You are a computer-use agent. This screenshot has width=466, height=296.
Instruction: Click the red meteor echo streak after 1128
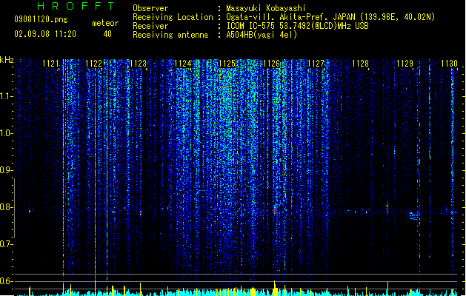[x=387, y=208]
